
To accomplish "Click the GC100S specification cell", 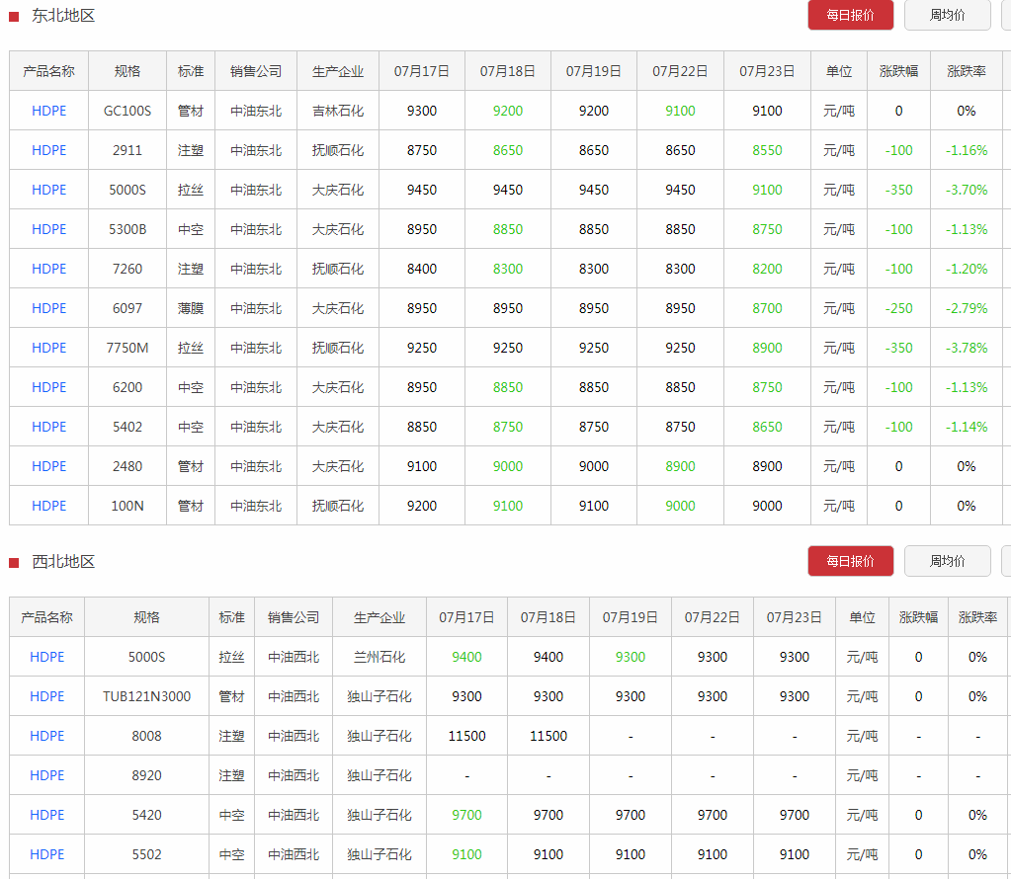I will coord(127,111).
